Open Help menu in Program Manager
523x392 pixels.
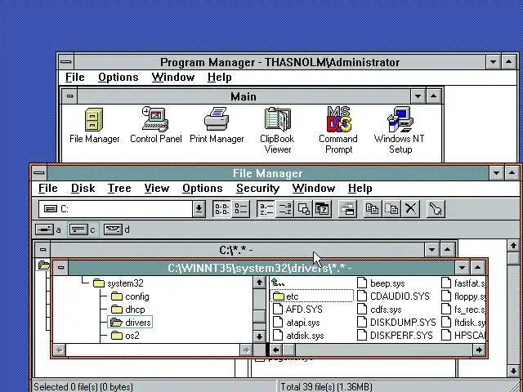click(220, 78)
